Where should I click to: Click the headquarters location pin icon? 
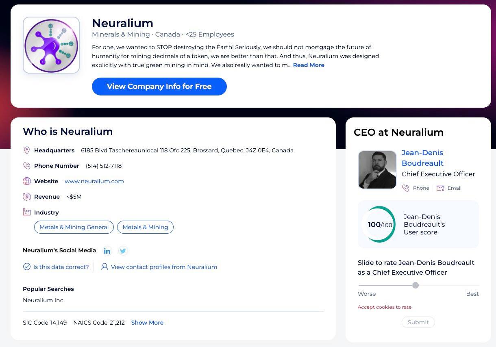tap(27, 150)
